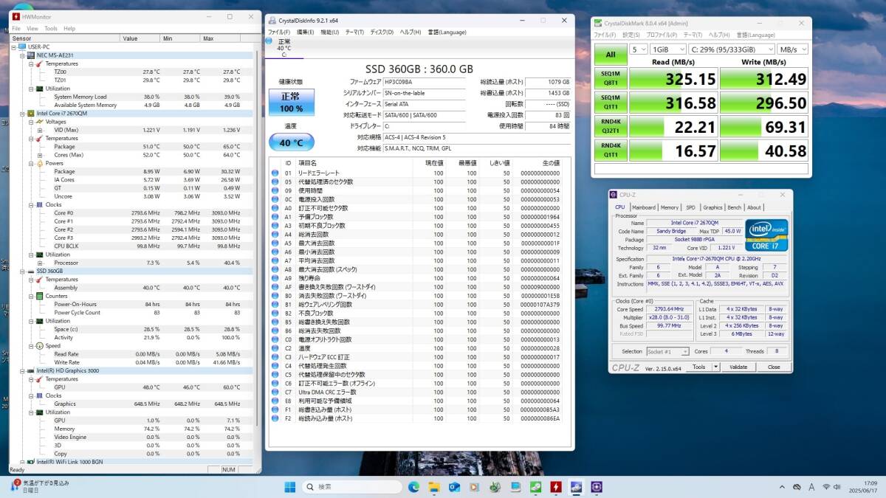
Task: Run the RND4K Q1T1 benchmark
Action: 611,151
